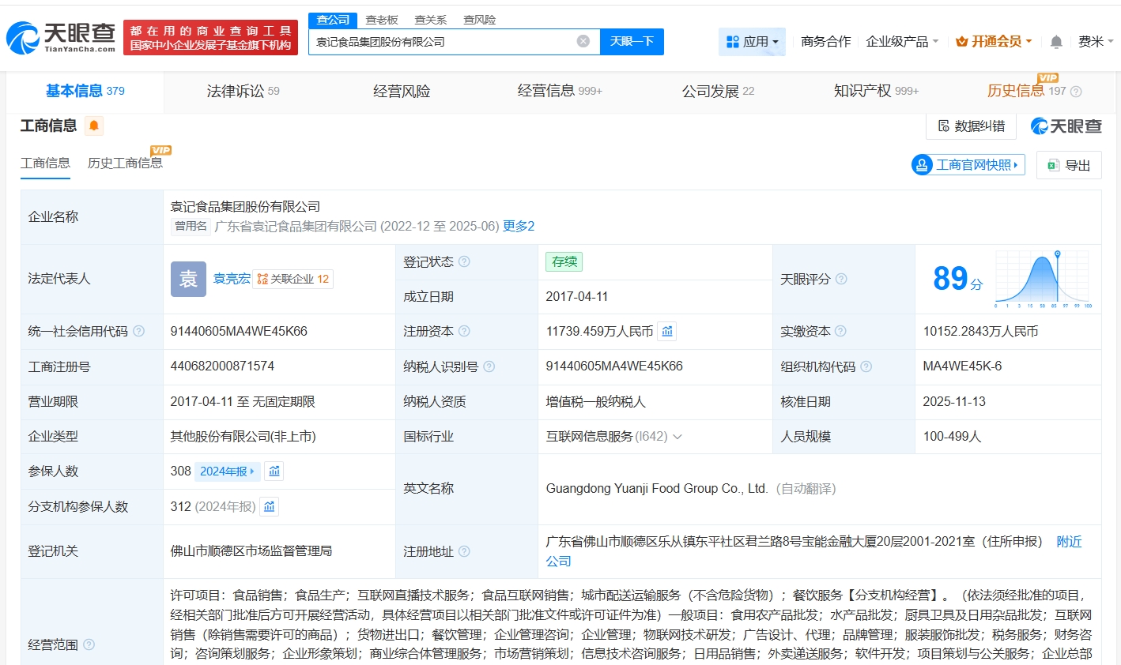This screenshot has height=665, width=1121.
Task: Click help icon beside 统一社会信用代码
Action: click(139, 331)
